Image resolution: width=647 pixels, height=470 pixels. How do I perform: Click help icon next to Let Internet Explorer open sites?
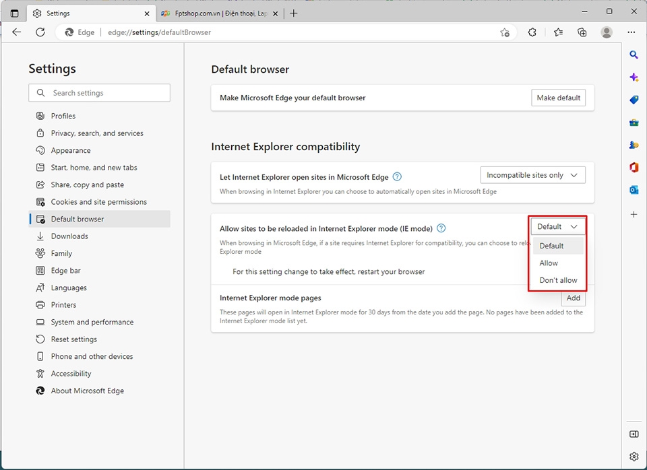coord(397,176)
